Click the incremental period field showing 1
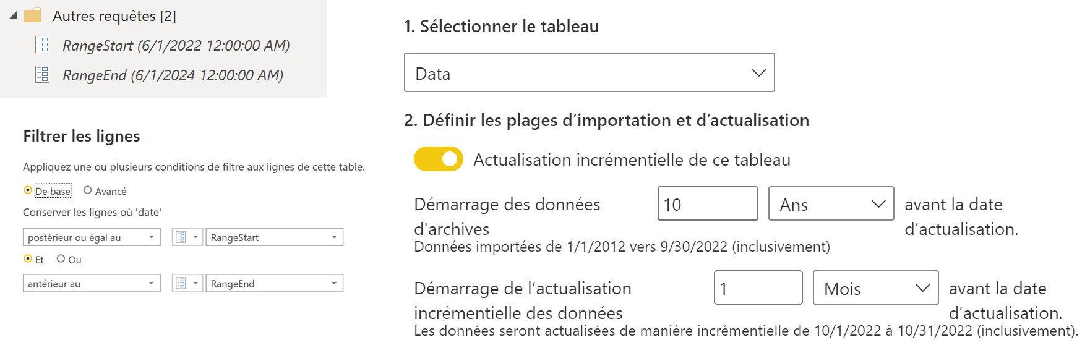This screenshot has width=1090, height=353. click(x=758, y=288)
